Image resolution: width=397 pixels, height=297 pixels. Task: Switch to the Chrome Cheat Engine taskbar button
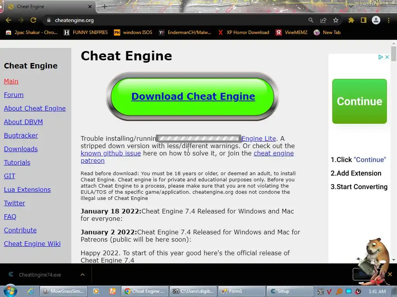(145, 291)
